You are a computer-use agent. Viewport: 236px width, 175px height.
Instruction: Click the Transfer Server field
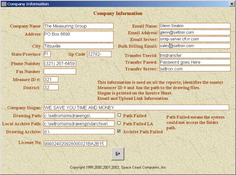coord(195,69)
